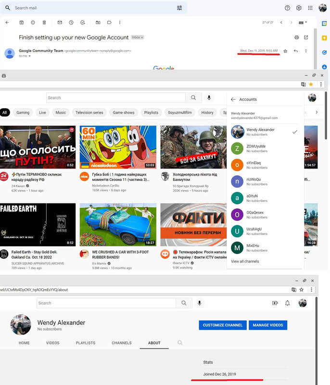The image size is (330, 385).
Task: Switch to aDltuN channel account
Action: coord(265,198)
